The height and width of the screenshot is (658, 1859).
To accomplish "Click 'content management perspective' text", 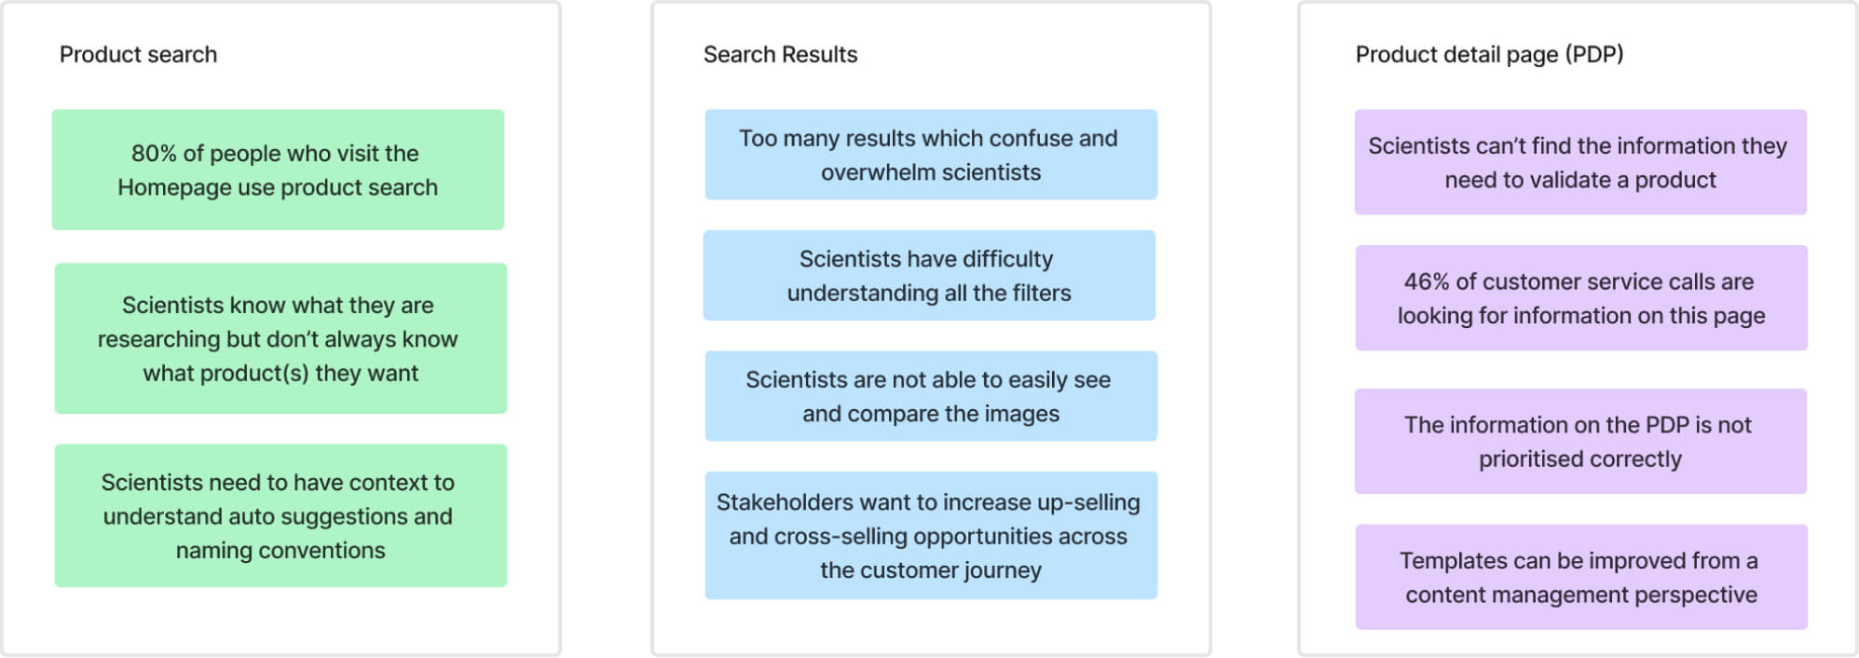I will click(1581, 595).
